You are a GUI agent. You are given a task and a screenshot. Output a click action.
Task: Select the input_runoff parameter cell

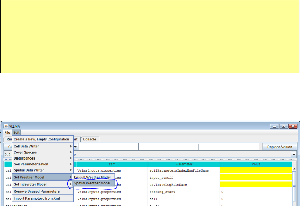184,178
